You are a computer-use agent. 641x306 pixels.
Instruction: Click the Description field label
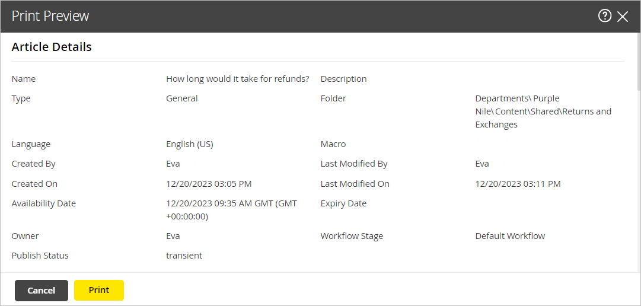[x=343, y=79]
